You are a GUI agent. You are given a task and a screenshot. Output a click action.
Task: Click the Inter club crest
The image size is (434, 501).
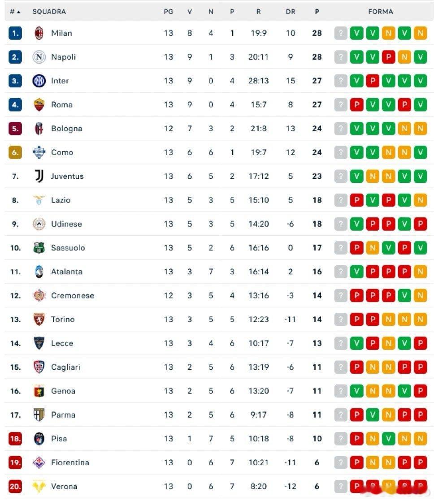click(x=39, y=81)
